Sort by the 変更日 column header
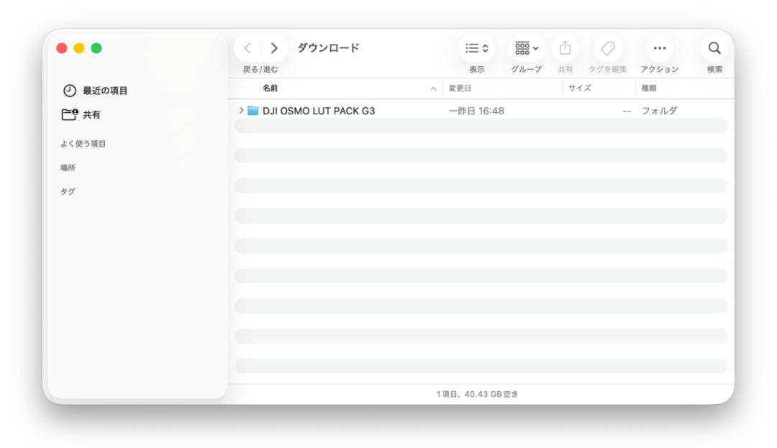Image resolution: width=777 pixels, height=448 pixels. tap(460, 88)
